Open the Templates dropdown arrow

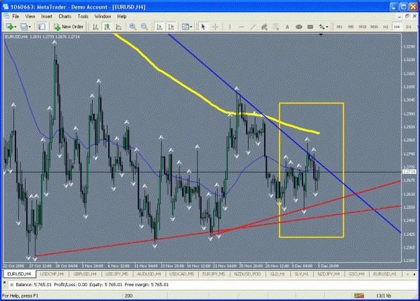[x=191, y=27]
